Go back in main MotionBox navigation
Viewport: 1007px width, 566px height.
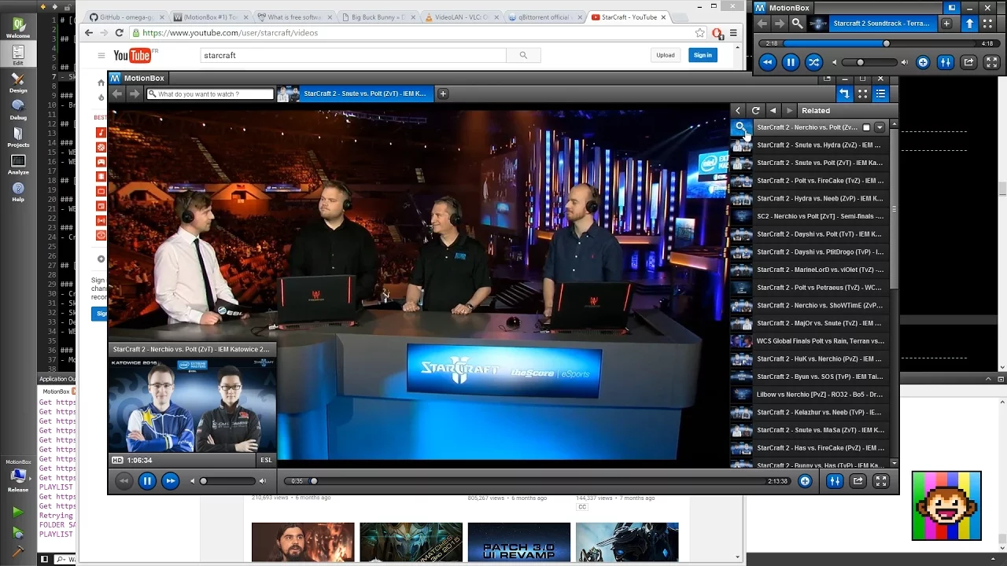coord(117,94)
